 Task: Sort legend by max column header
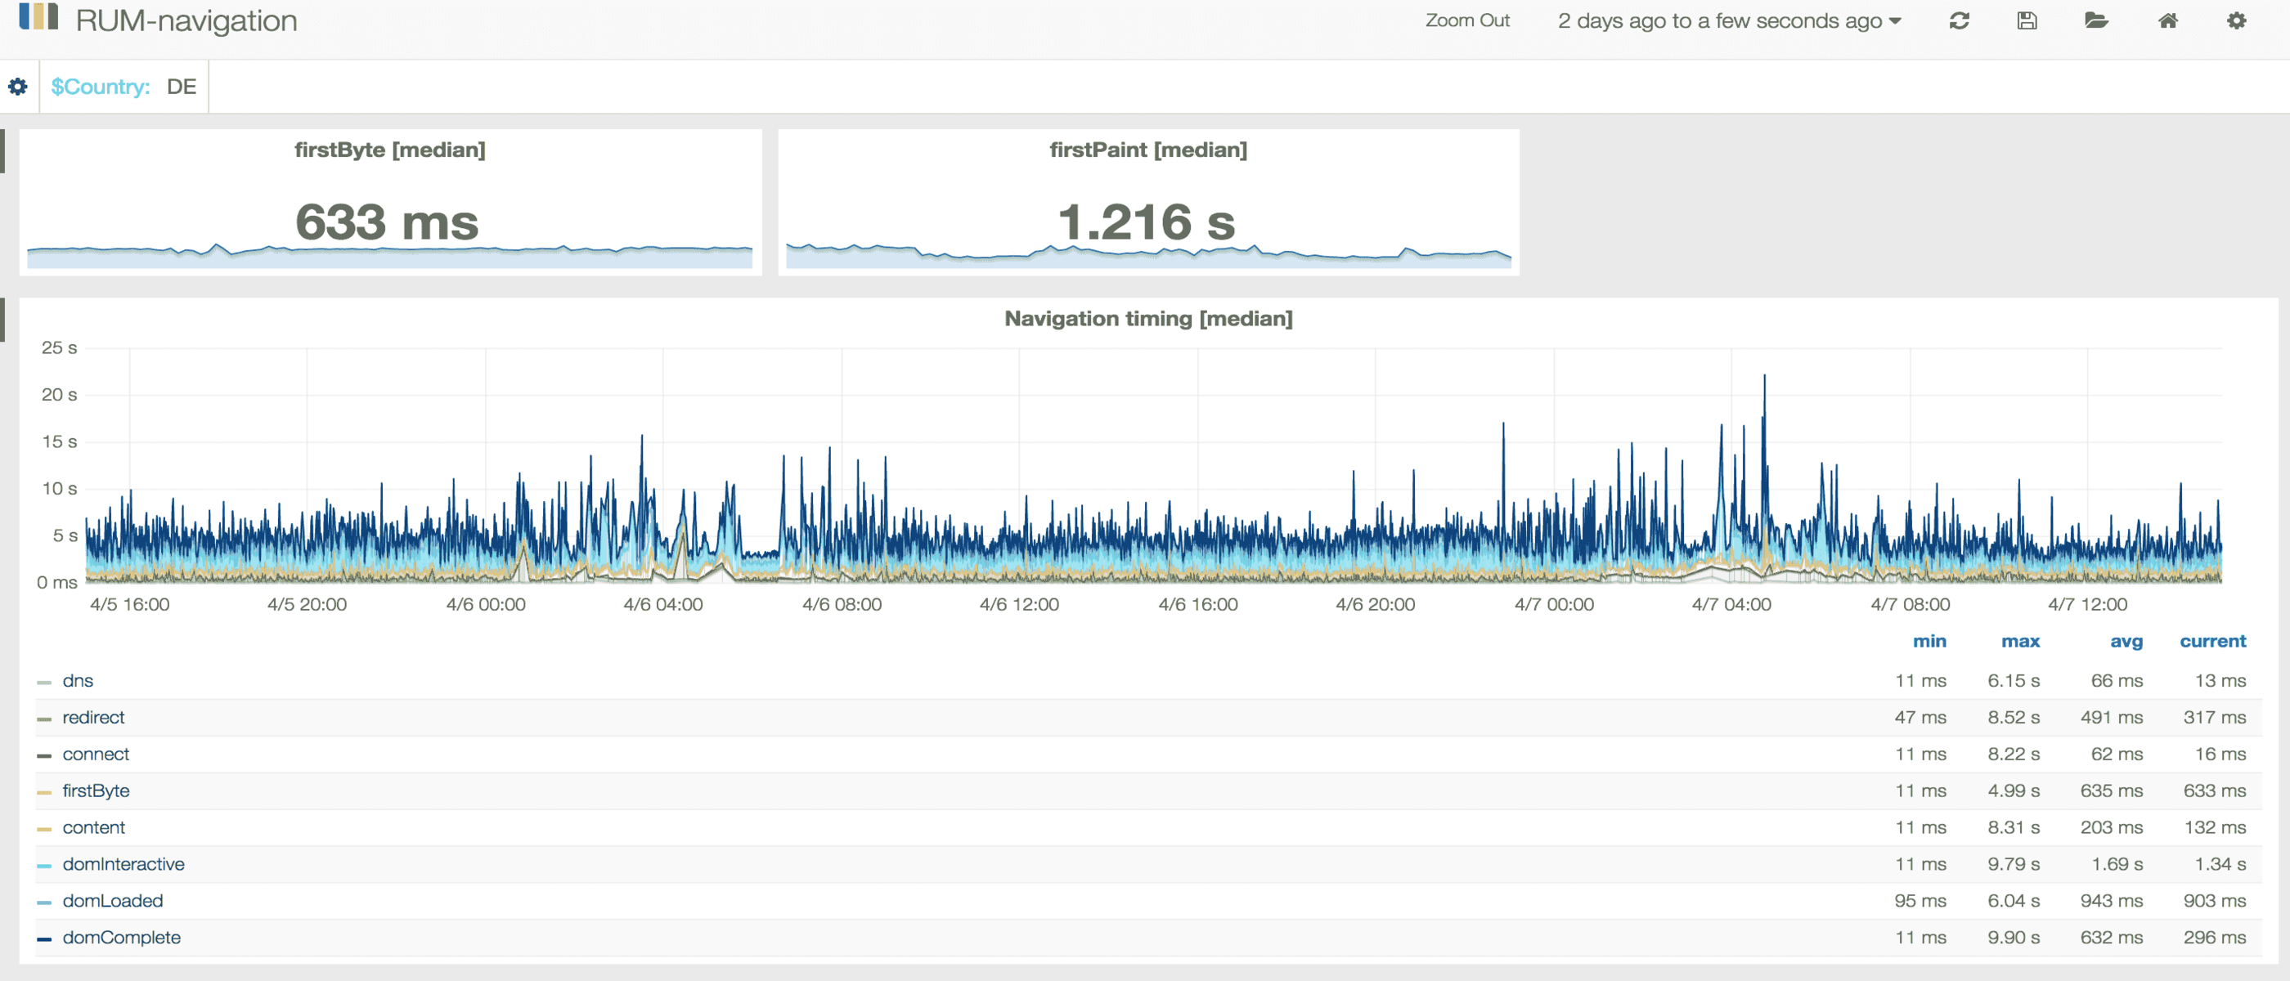coord(2020,642)
